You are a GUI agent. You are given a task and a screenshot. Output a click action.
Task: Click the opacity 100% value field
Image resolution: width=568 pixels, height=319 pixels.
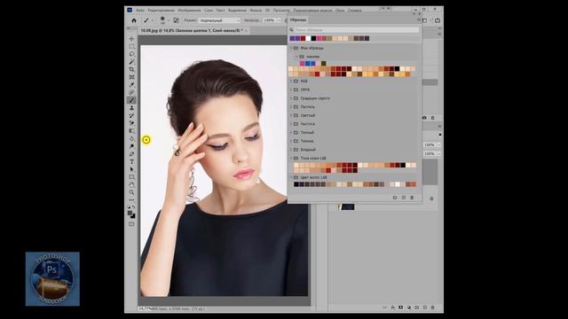[269, 20]
